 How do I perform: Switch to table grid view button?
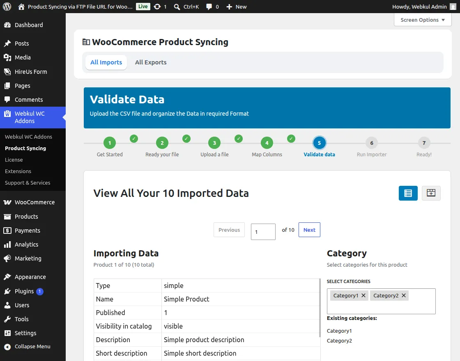click(431, 193)
